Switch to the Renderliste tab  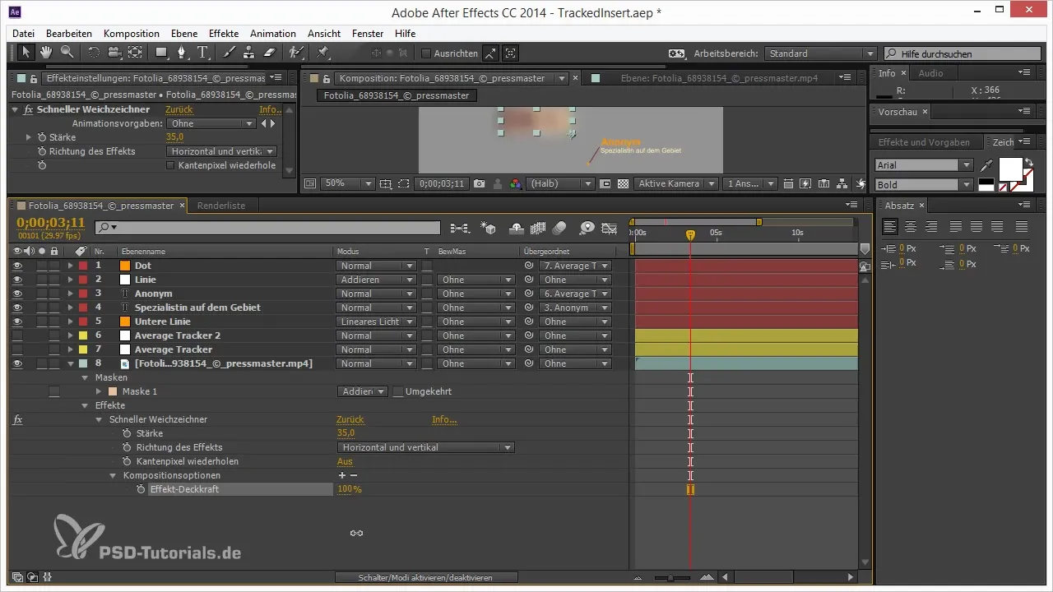click(x=221, y=206)
